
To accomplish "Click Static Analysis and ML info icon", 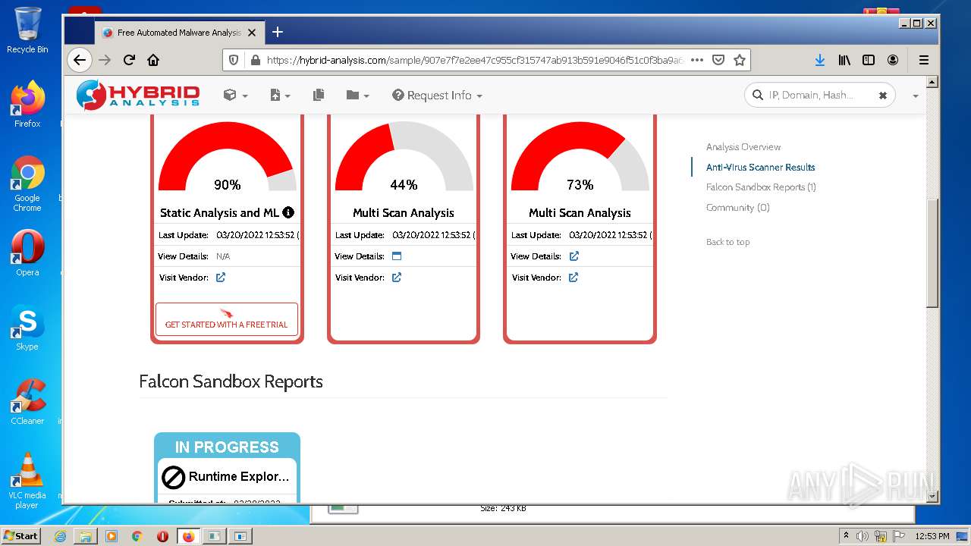I will (x=288, y=213).
